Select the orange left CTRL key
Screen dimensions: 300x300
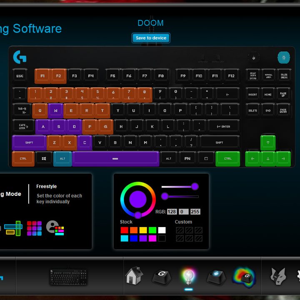click(x=23, y=159)
